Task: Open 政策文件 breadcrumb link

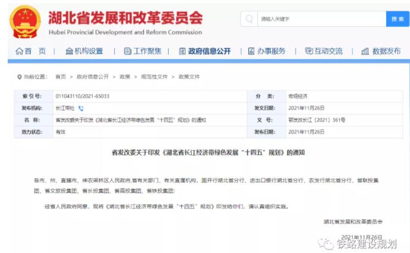Action: click(189, 77)
